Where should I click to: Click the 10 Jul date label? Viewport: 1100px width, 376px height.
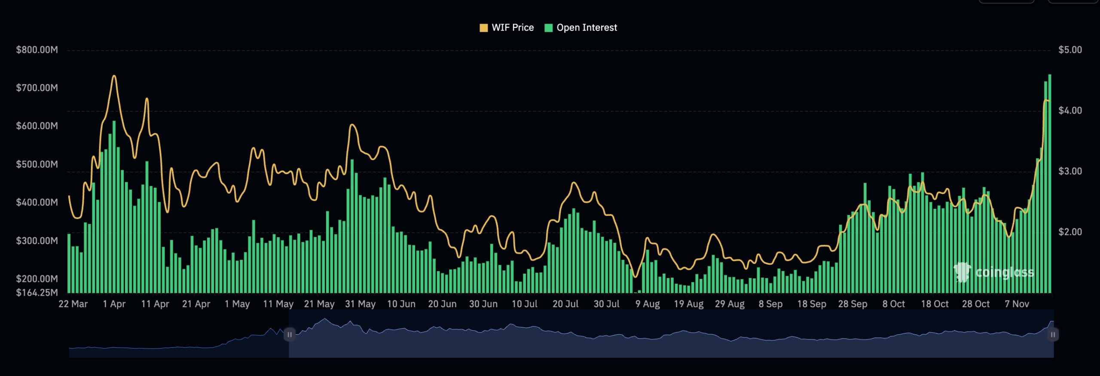525,304
